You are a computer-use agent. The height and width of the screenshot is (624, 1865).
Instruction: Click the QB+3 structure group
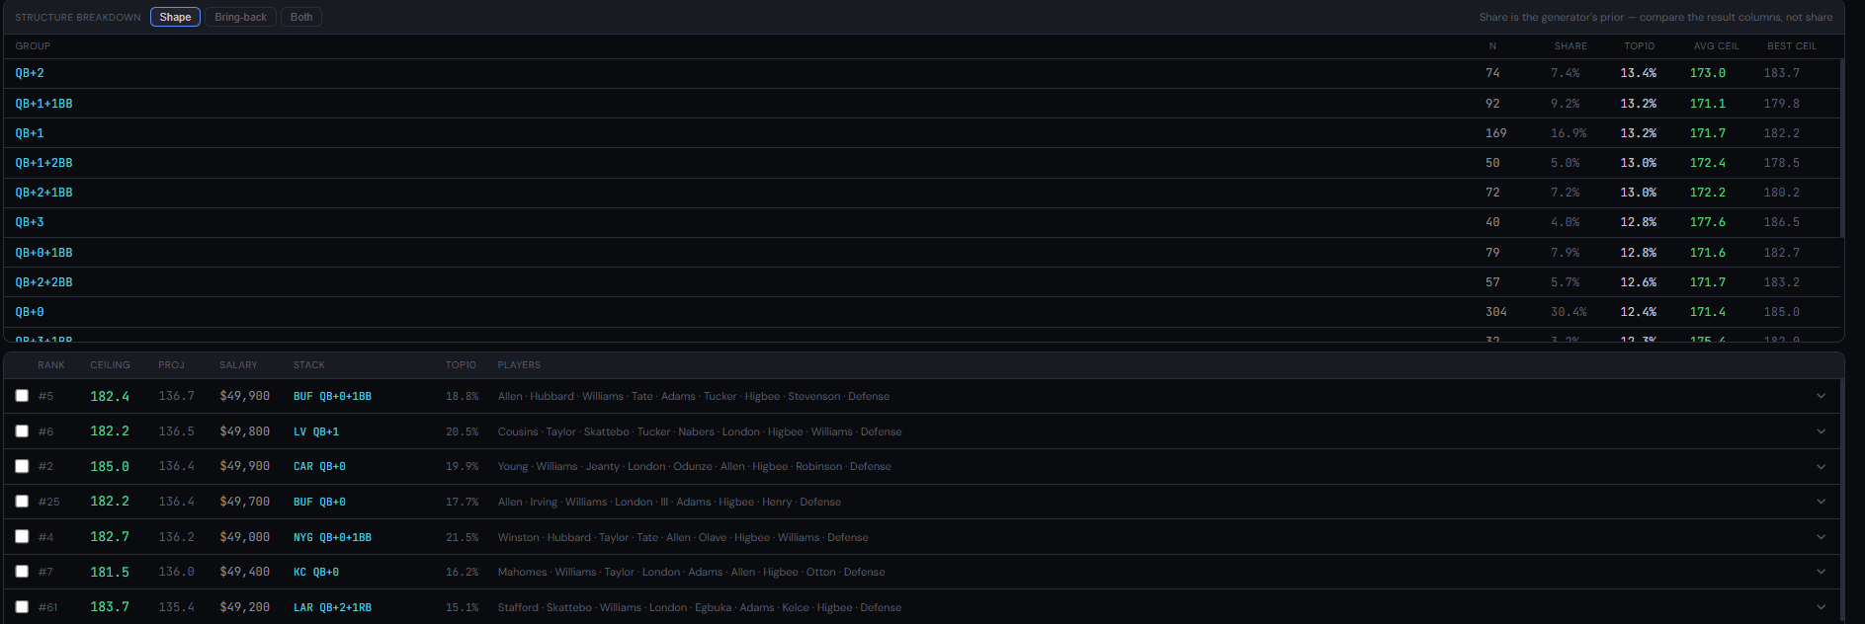[x=922, y=222]
